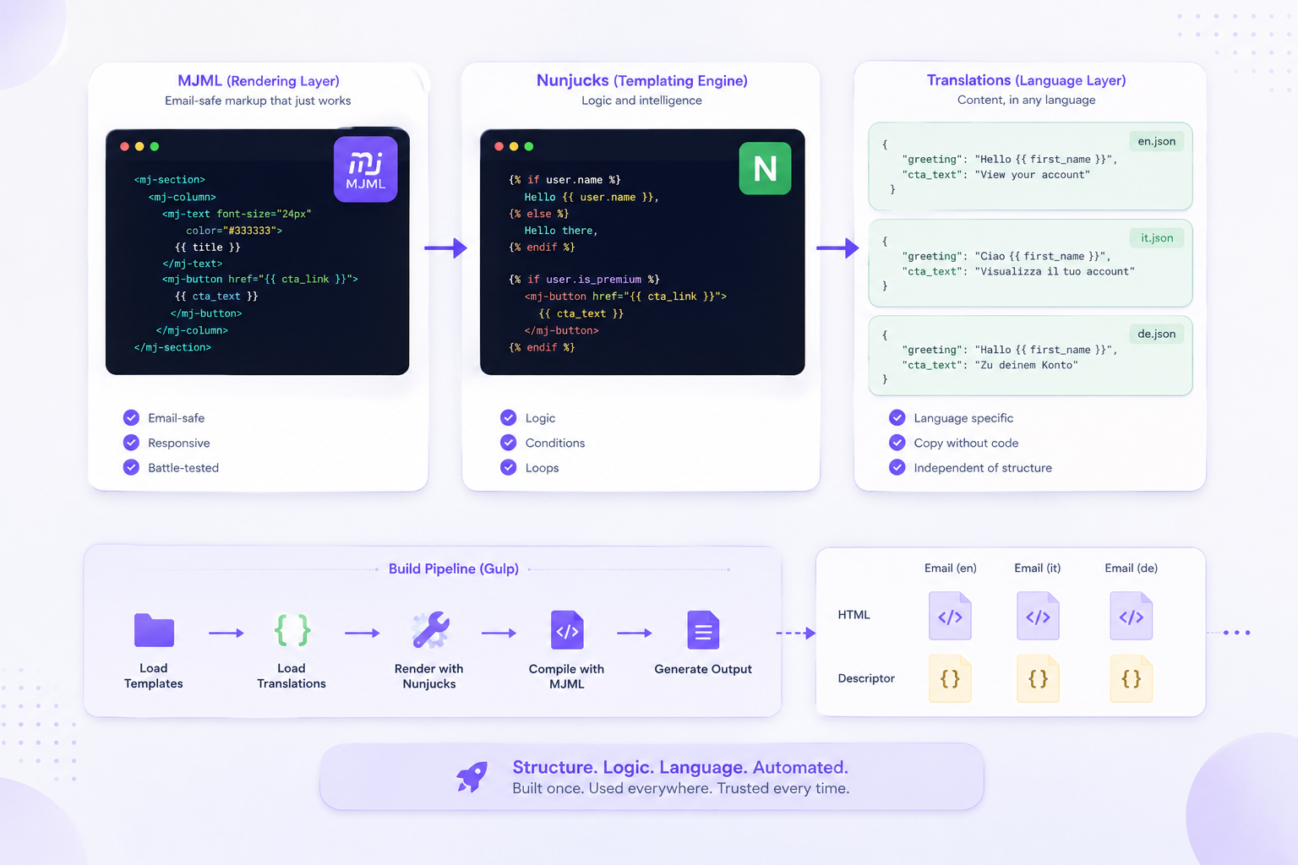The image size is (1298, 865).
Task: Click the 'Content, in any language' subtitle
Action: tap(1026, 100)
